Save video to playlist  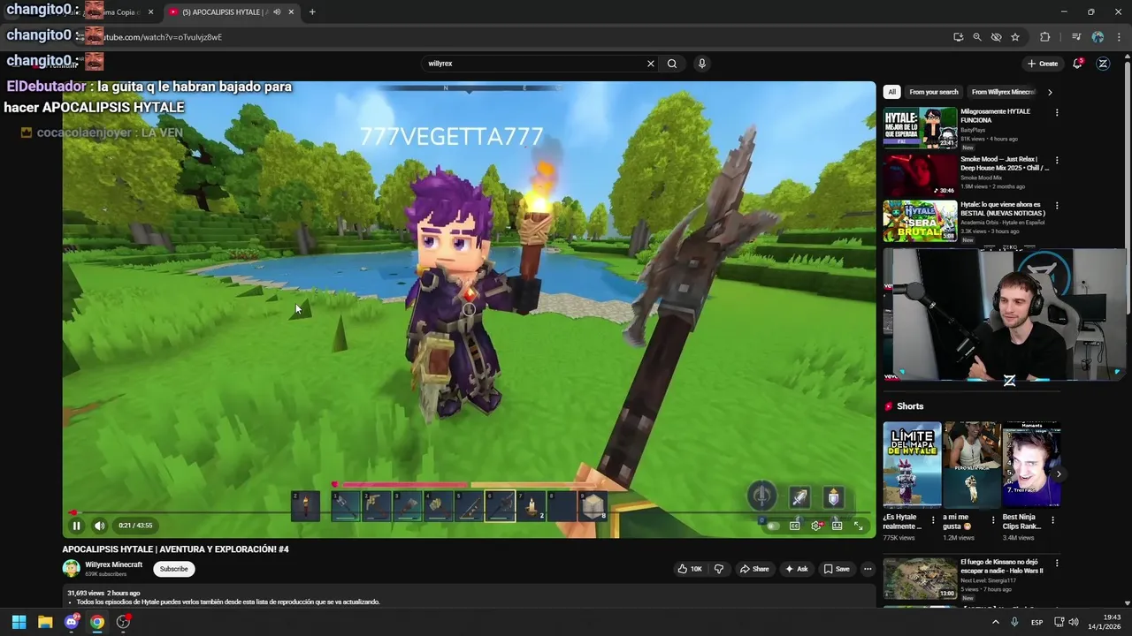pos(836,569)
